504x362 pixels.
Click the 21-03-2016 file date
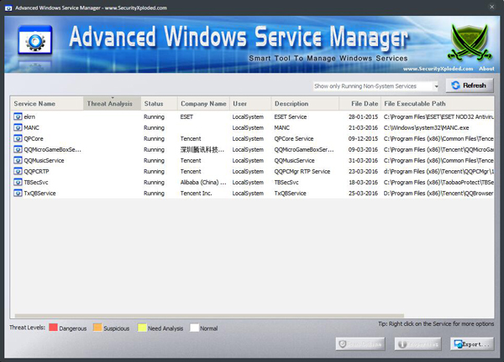click(x=363, y=127)
